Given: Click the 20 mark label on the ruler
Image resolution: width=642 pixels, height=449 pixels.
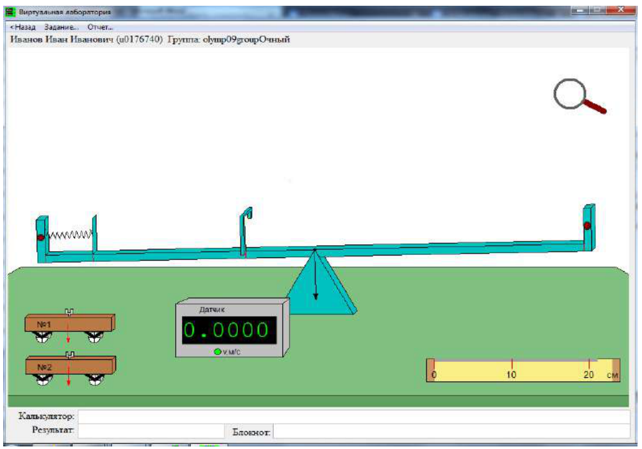Looking at the screenshot, I should point(588,375).
